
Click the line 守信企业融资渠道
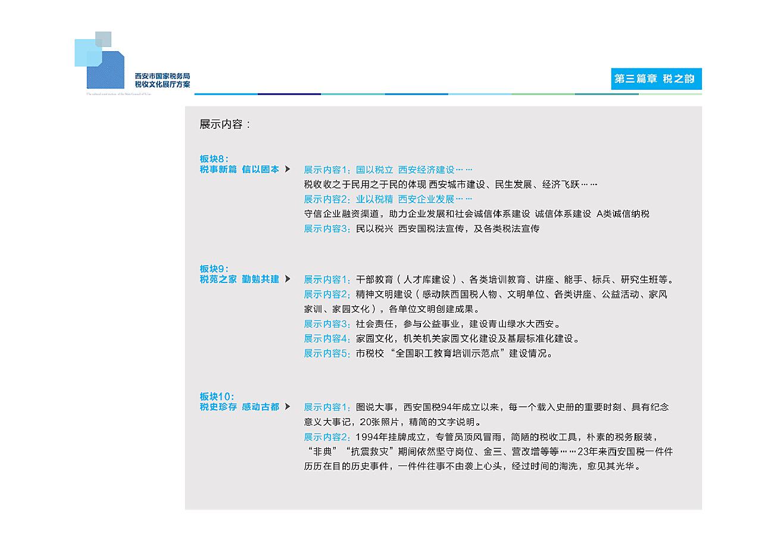476,213
